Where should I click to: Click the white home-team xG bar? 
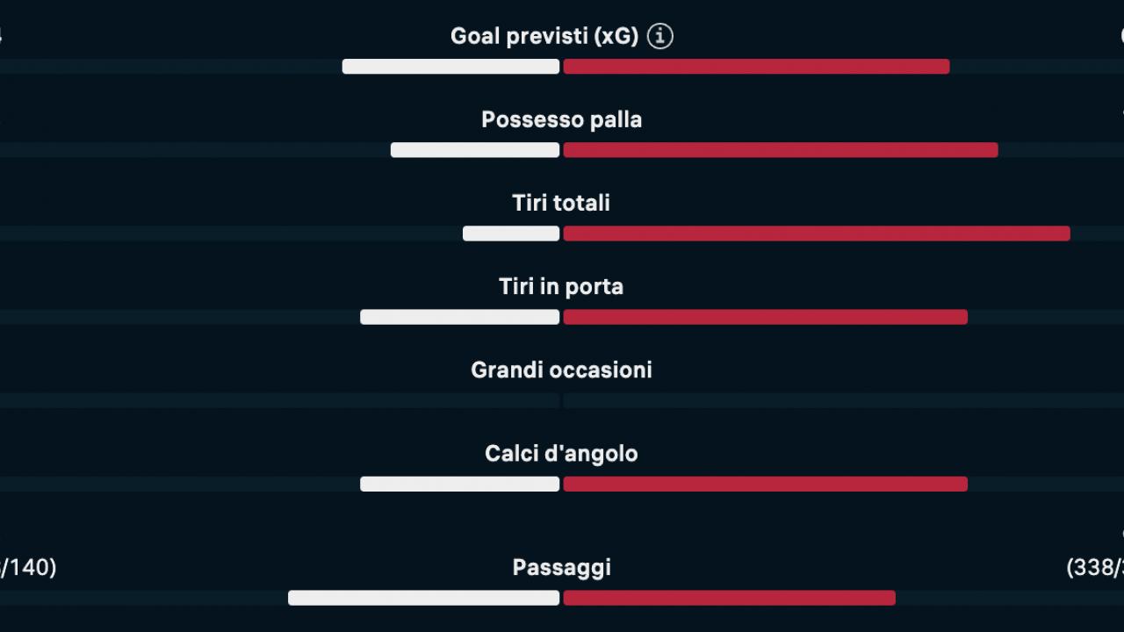click(x=450, y=66)
